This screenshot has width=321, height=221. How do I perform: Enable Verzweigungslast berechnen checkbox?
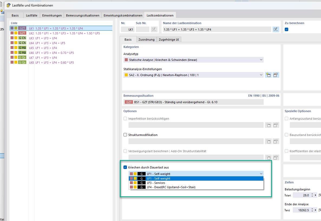point(125,151)
